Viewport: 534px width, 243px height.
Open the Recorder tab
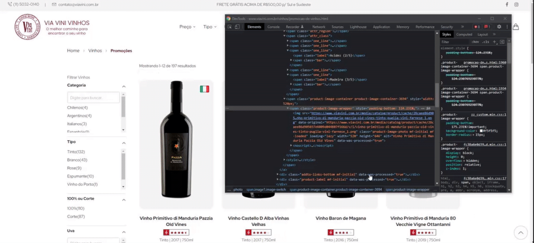[x=295, y=27]
